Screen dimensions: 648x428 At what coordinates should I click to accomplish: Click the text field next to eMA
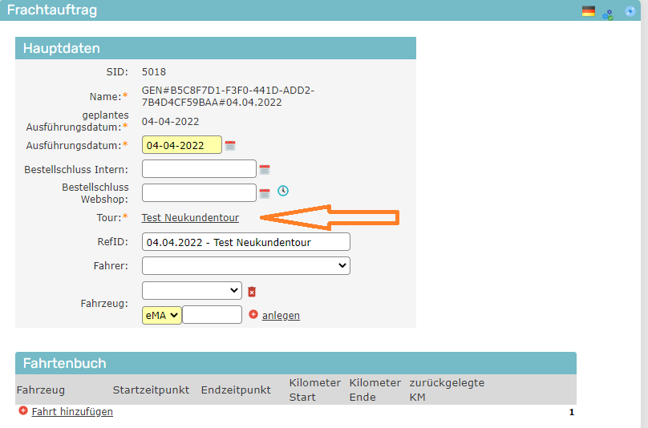(x=213, y=315)
